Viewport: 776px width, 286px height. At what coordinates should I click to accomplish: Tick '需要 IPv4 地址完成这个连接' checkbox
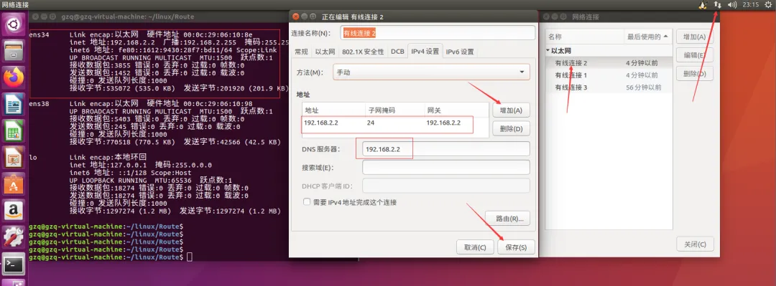pos(307,202)
